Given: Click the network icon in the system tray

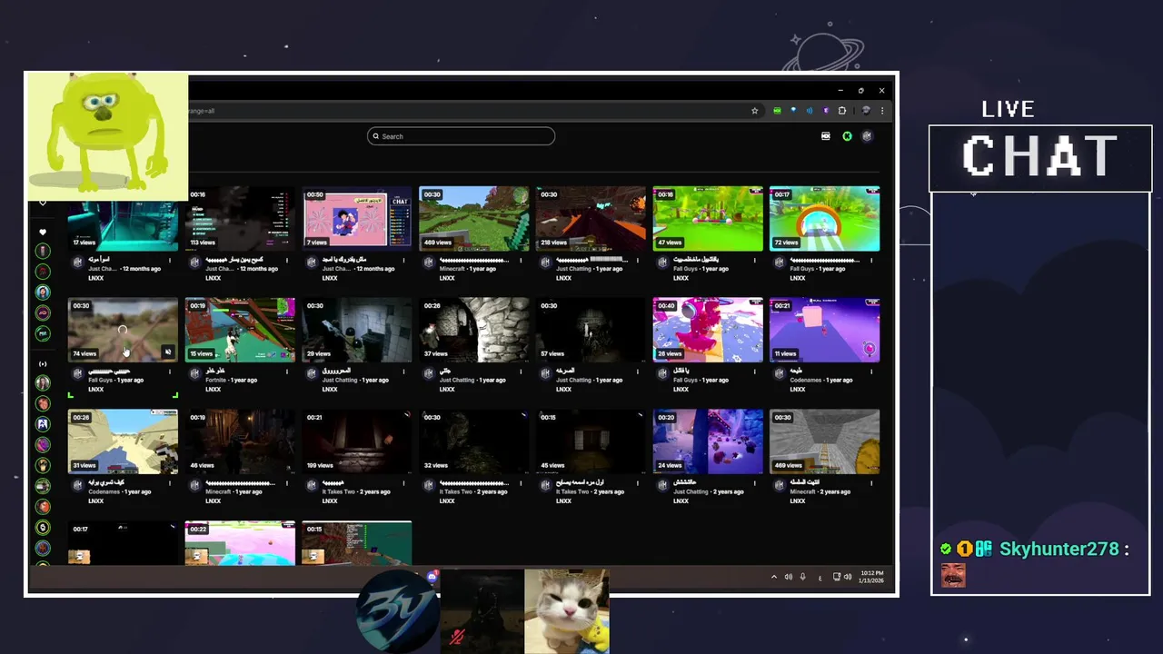Looking at the screenshot, I should [x=837, y=577].
